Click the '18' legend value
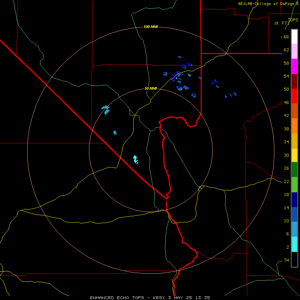Viewport: 300px width, 300px height. [286, 195]
